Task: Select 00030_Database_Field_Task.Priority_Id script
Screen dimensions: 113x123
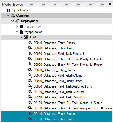Action: pyautogui.click(x=60, y=54)
